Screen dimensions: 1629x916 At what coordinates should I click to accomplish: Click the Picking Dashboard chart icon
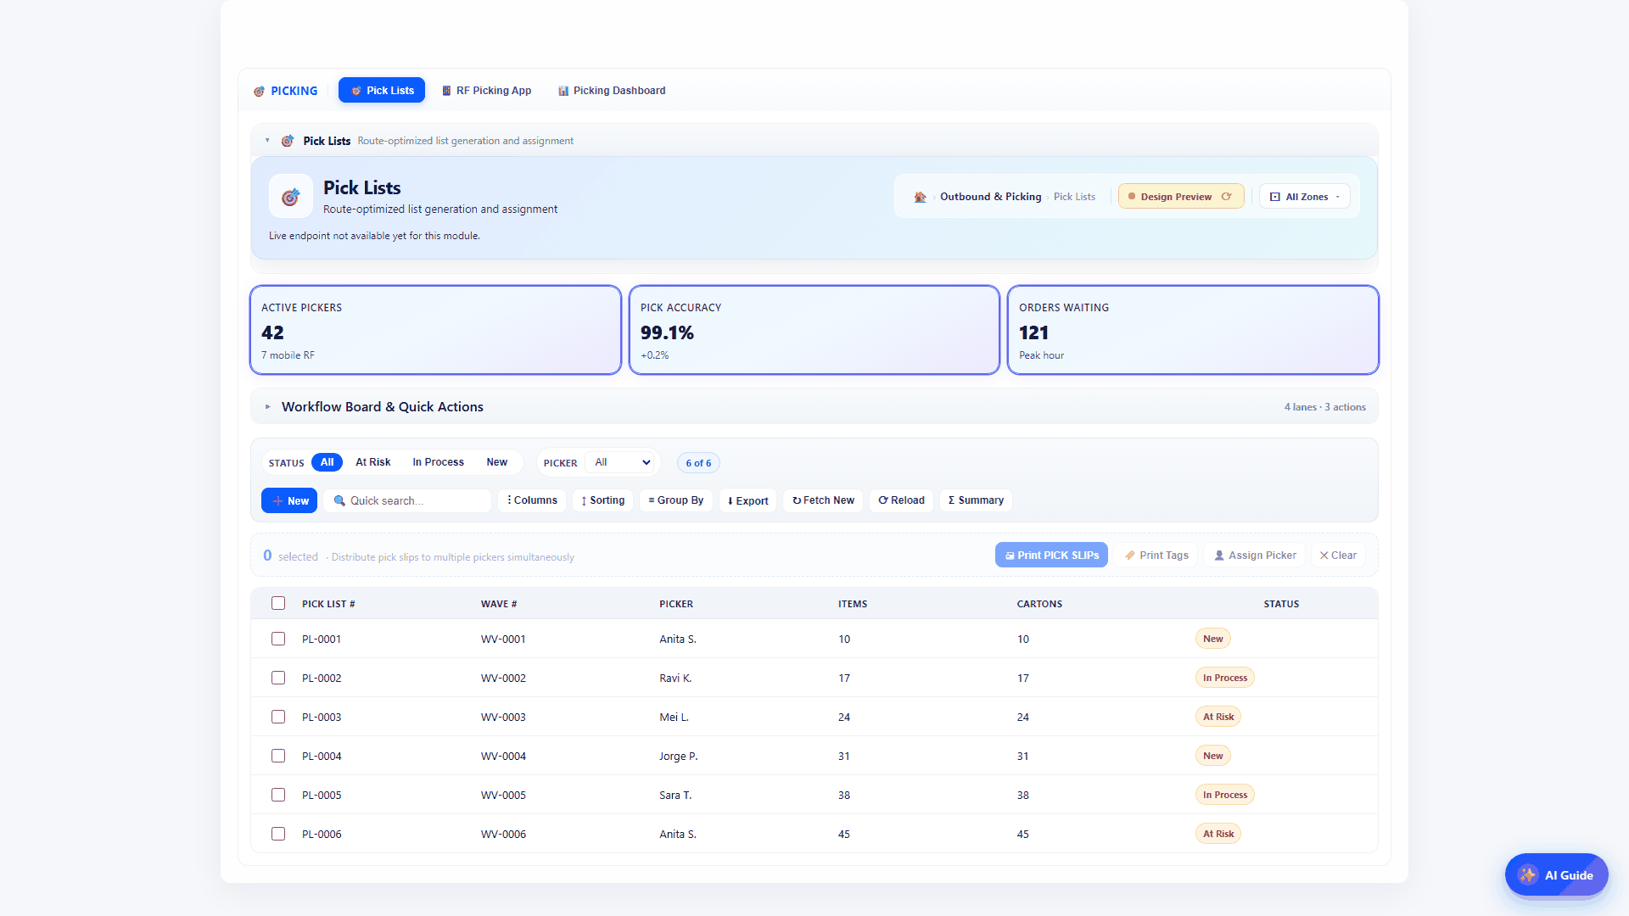coord(563,91)
